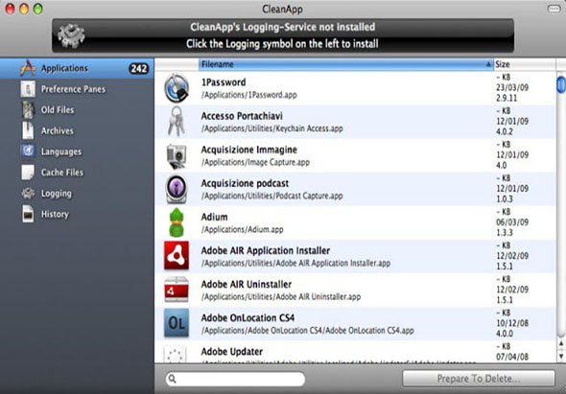Select the 1Password row name
This screenshot has width=566, height=394.
[224, 82]
